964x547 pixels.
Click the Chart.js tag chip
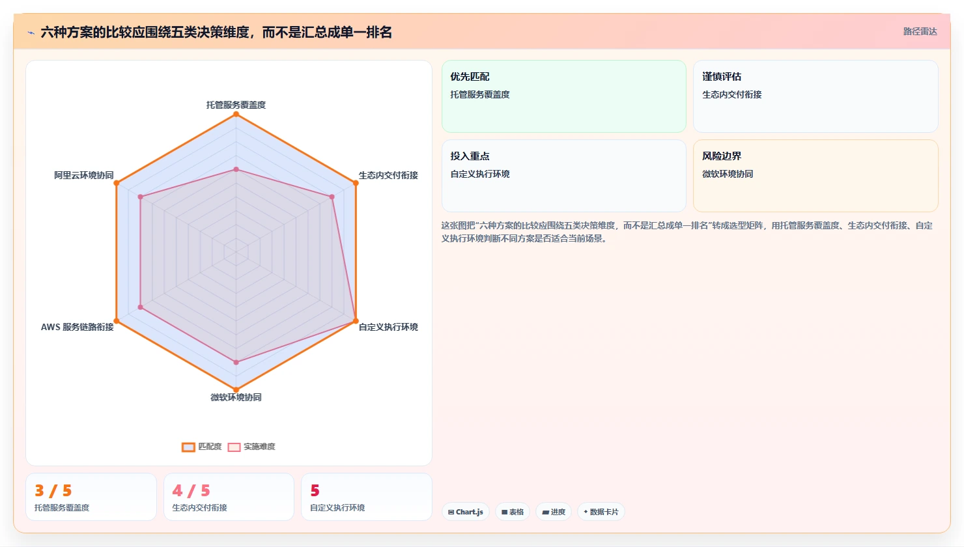pyautogui.click(x=466, y=512)
